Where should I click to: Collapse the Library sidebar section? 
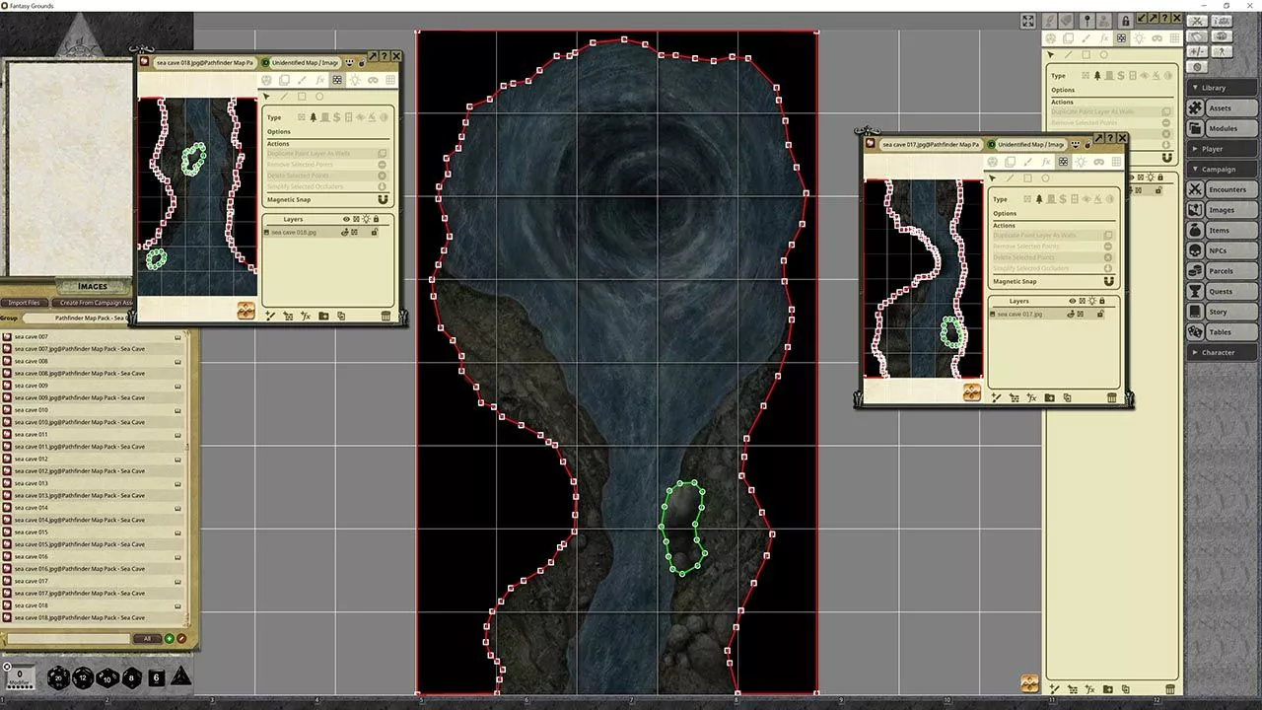point(1223,88)
